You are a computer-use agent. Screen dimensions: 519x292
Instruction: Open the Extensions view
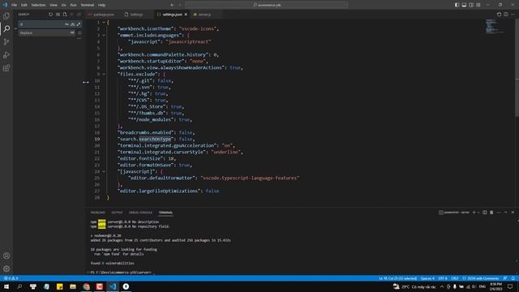coord(6,68)
